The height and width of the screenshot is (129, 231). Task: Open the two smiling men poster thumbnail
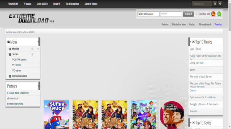pyautogui.click(x=172, y=115)
